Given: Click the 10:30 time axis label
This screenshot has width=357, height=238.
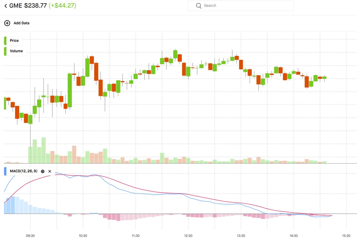Looking at the screenshot, I should pyautogui.click(x=83, y=236).
